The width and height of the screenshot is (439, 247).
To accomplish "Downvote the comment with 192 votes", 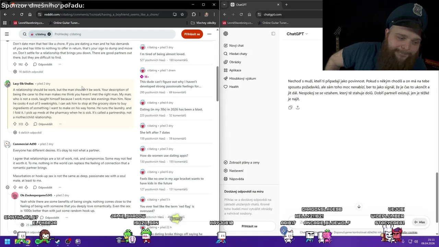I will (x=26, y=64).
